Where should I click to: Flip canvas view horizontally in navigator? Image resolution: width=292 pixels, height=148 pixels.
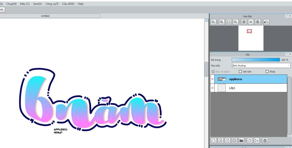(x=266, y=22)
